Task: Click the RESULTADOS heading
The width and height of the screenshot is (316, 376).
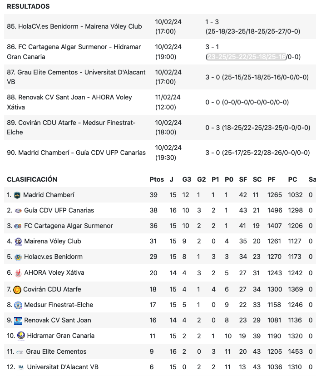Action: pyautogui.click(x=28, y=7)
